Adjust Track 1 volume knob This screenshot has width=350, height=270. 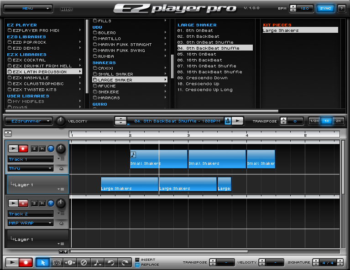coord(61,148)
